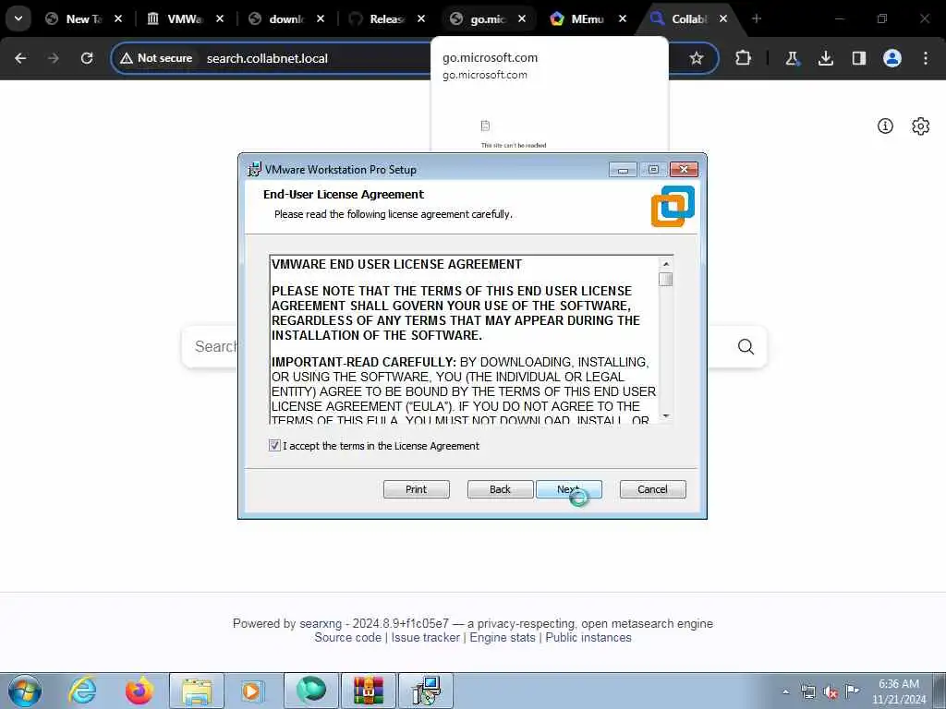
Task: Cancel the VMware Workstation setup
Action: 652,489
